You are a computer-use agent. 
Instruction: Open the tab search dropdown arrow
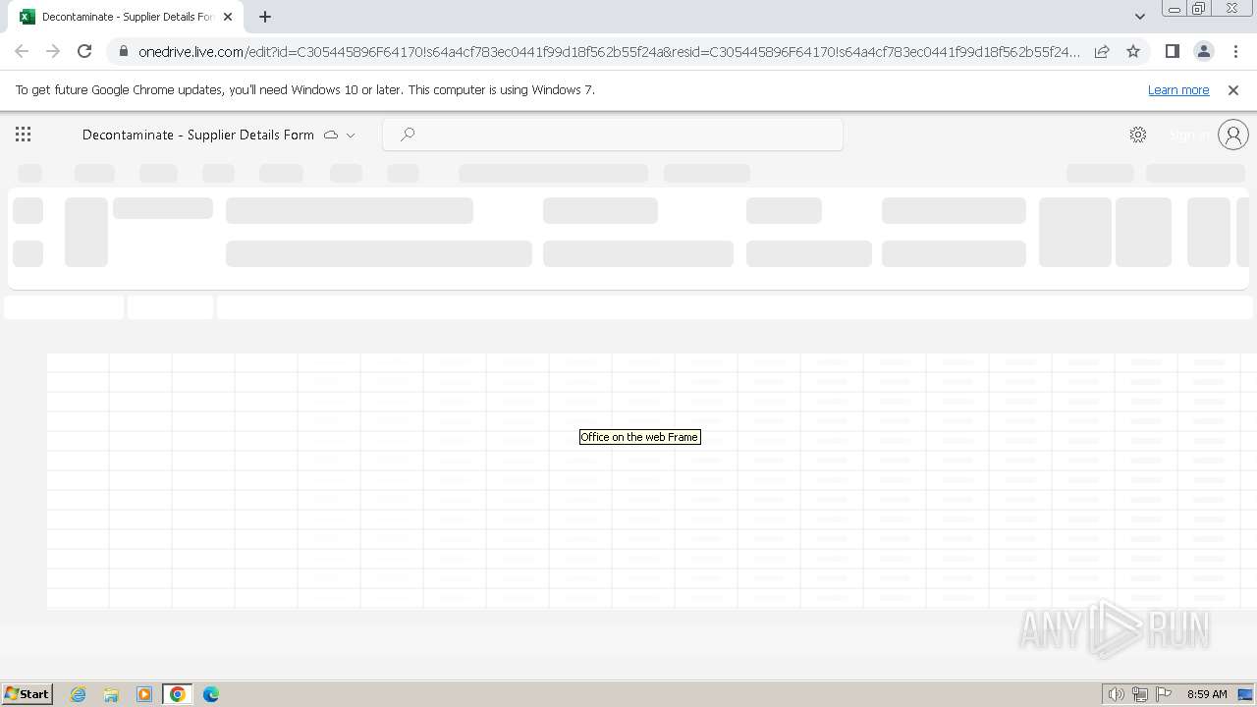(1139, 17)
